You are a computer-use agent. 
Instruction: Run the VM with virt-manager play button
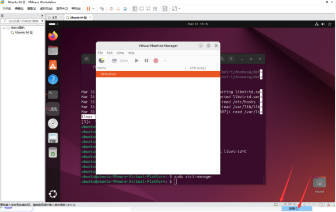click(136, 61)
